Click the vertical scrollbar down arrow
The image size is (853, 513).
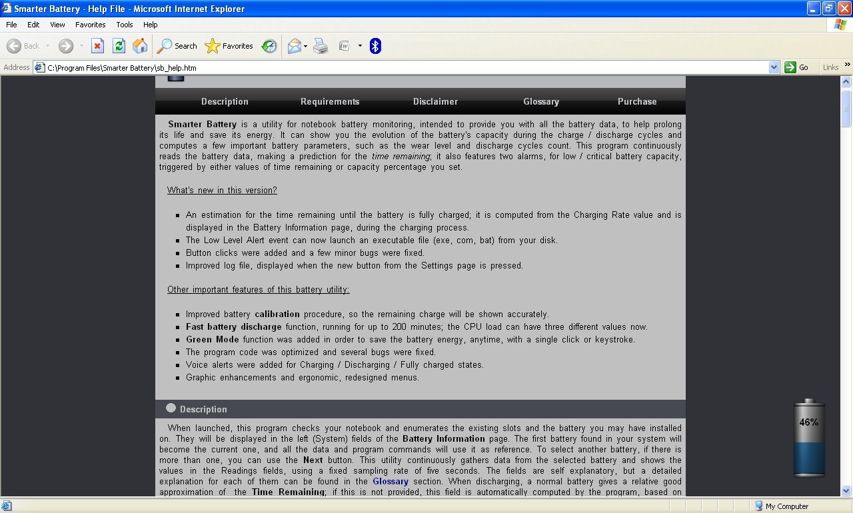click(846, 491)
